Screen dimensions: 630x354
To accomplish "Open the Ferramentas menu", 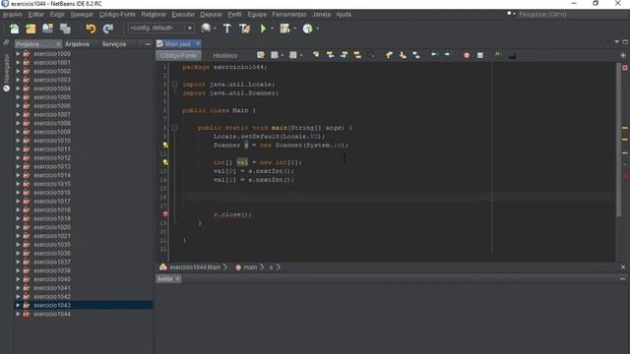I will tap(288, 15).
